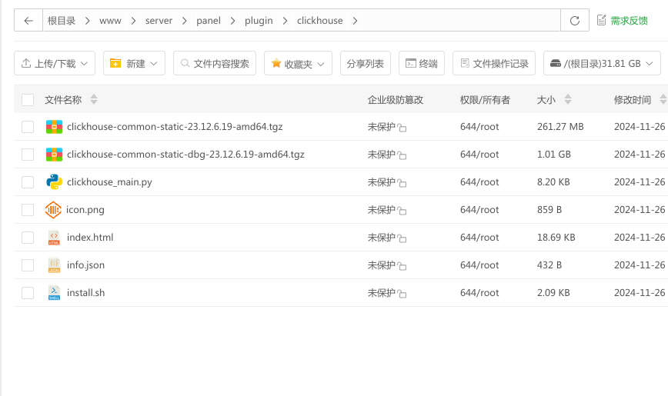The width and height of the screenshot is (668, 396).
Task: Check the install.sh row checkbox
Action: [x=28, y=293]
